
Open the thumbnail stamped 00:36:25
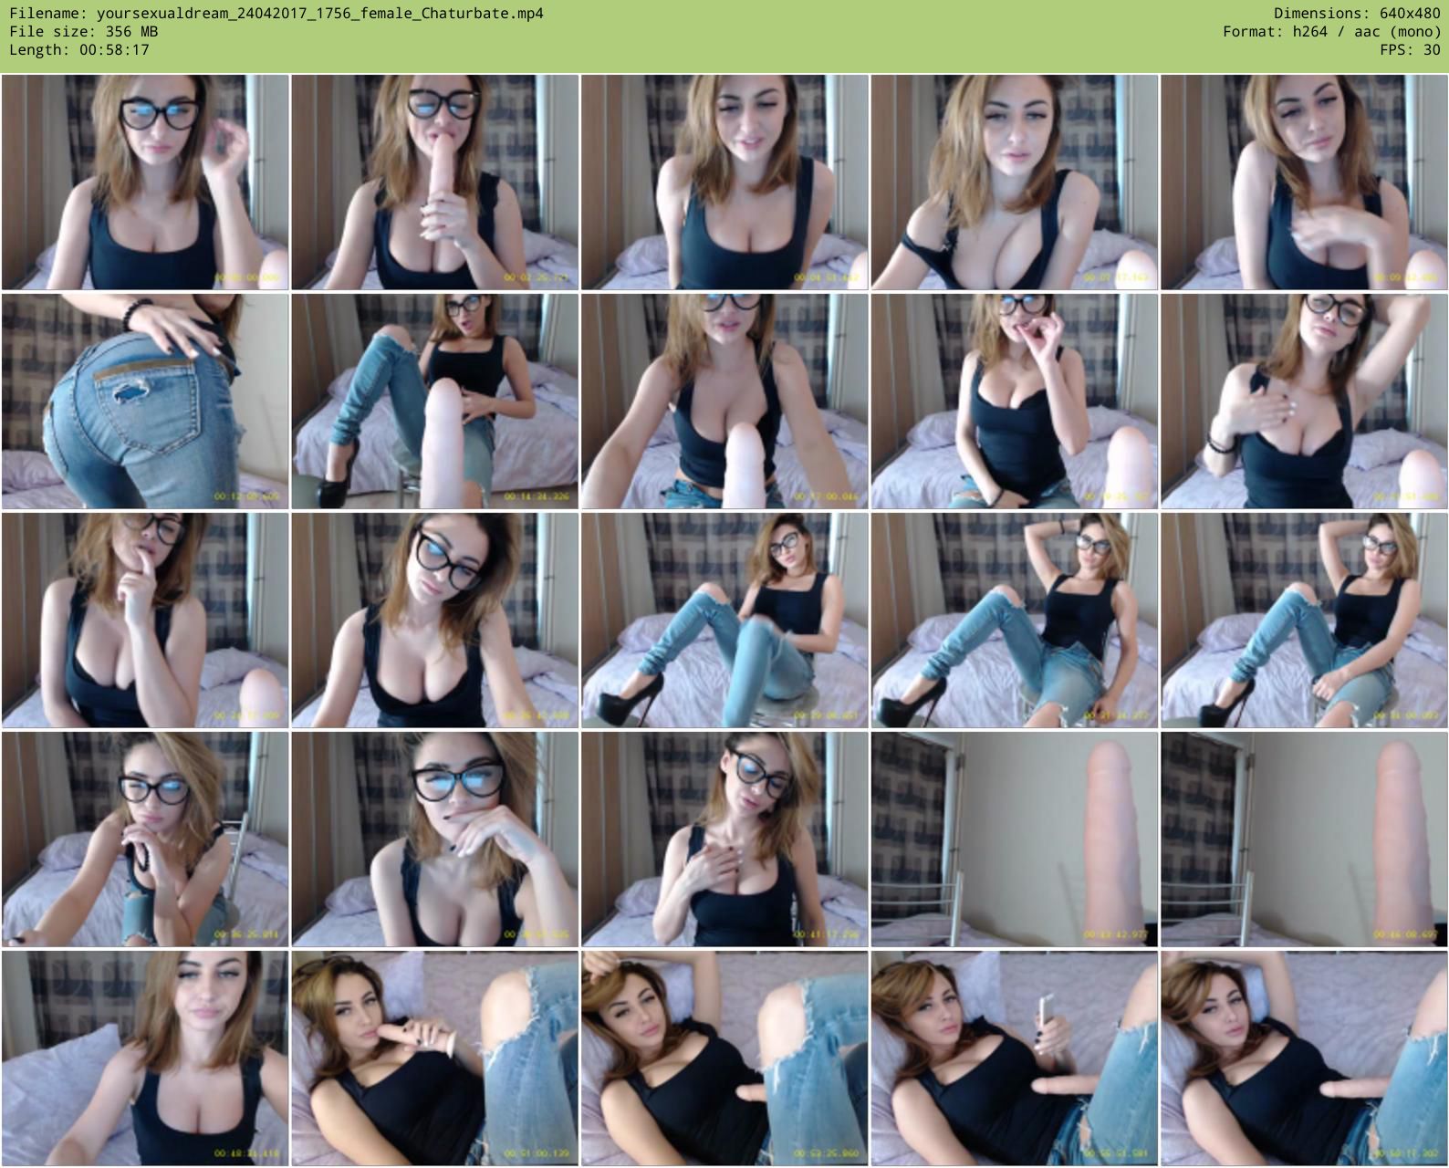pyautogui.click(x=145, y=839)
